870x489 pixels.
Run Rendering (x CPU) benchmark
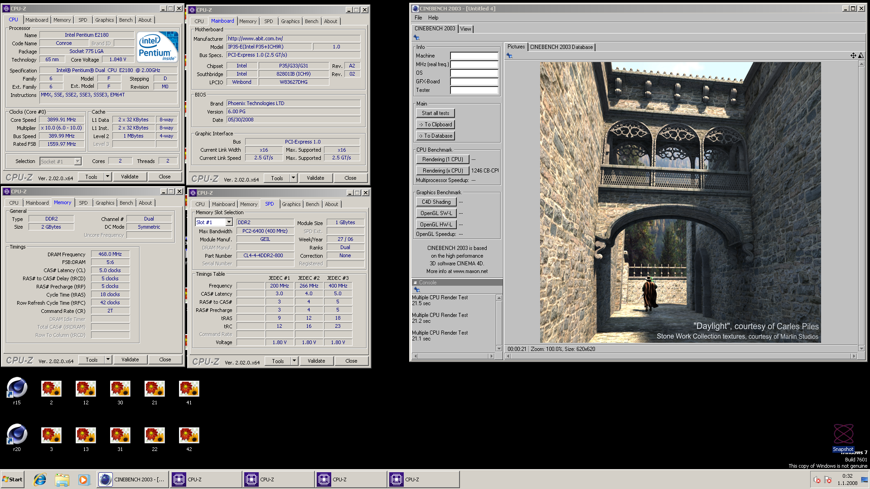443,171
